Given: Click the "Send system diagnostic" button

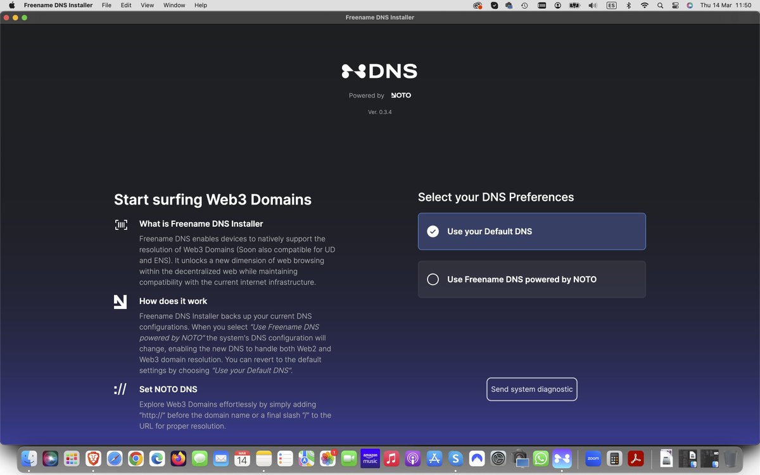Looking at the screenshot, I should (531, 389).
